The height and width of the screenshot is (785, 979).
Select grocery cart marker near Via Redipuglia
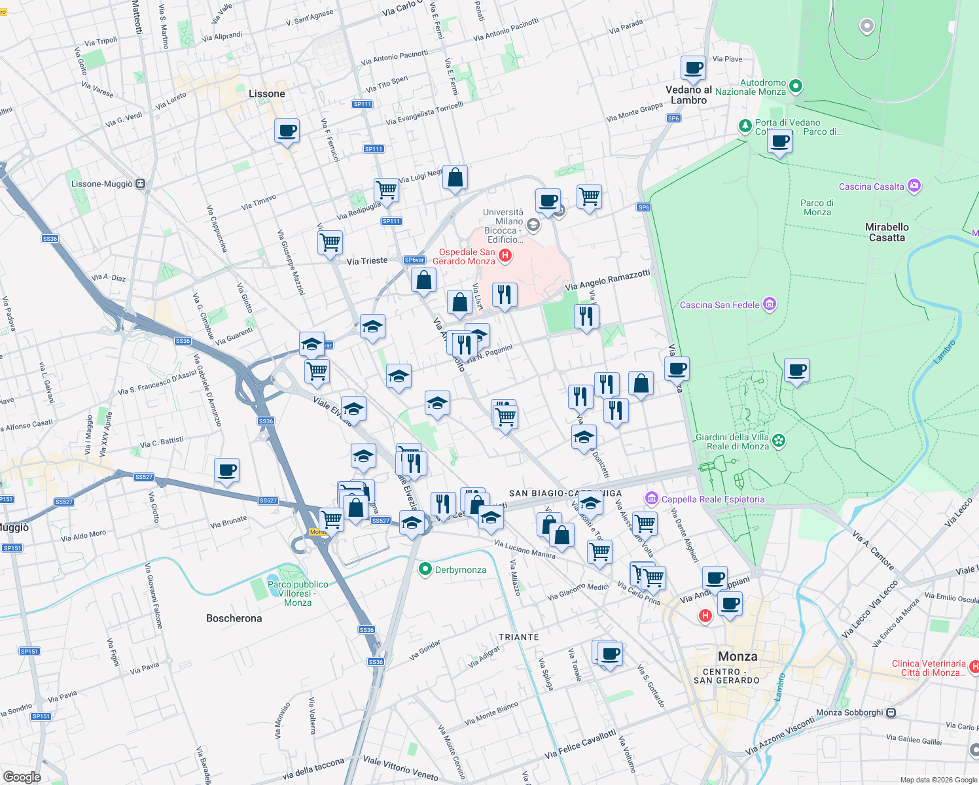[x=386, y=190]
